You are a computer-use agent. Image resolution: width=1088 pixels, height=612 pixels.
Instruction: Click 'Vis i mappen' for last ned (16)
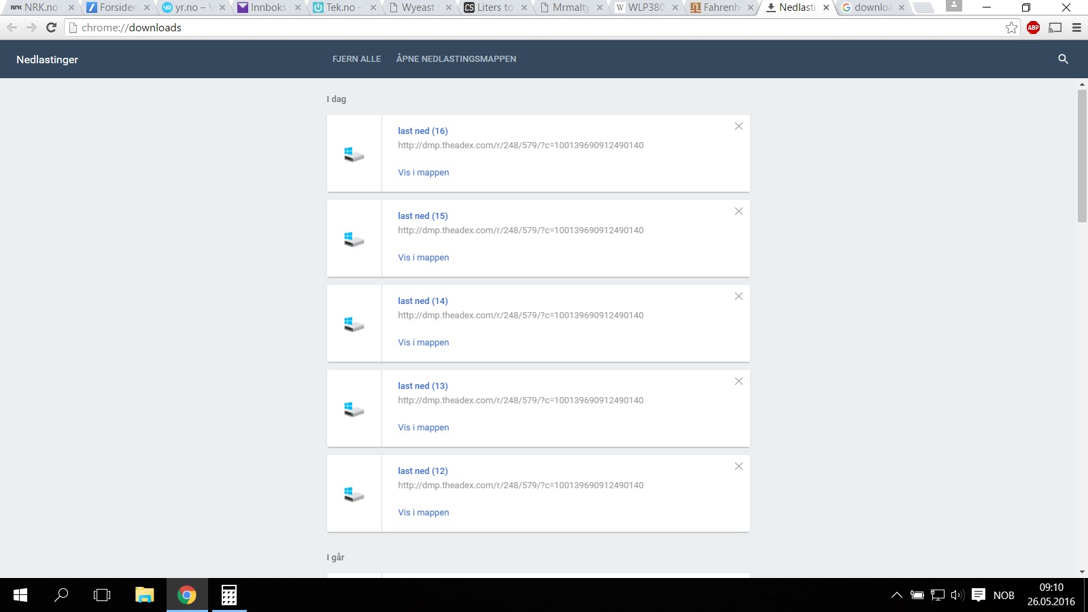pos(424,173)
